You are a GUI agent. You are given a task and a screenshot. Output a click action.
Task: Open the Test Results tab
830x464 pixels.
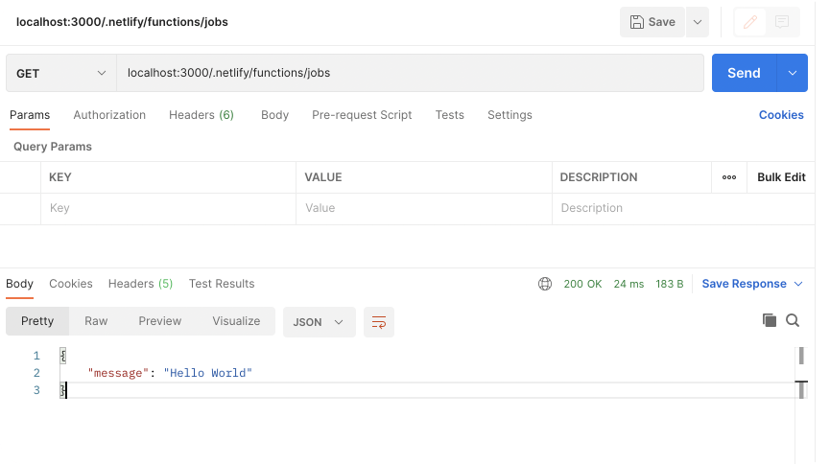click(222, 284)
